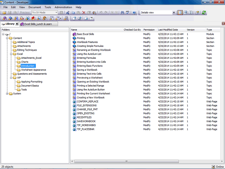Open the new Question type dropdown arrow

coord(60,18)
